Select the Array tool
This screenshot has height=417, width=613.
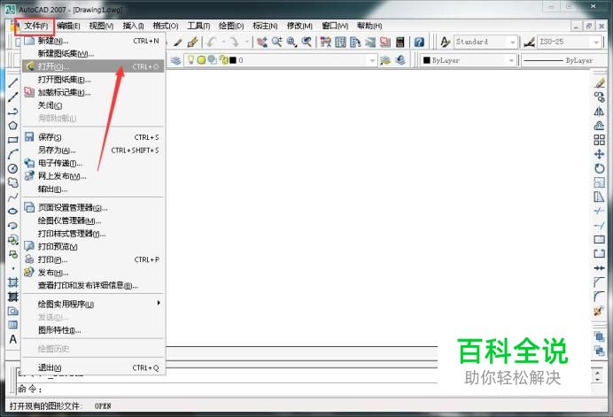(600, 140)
